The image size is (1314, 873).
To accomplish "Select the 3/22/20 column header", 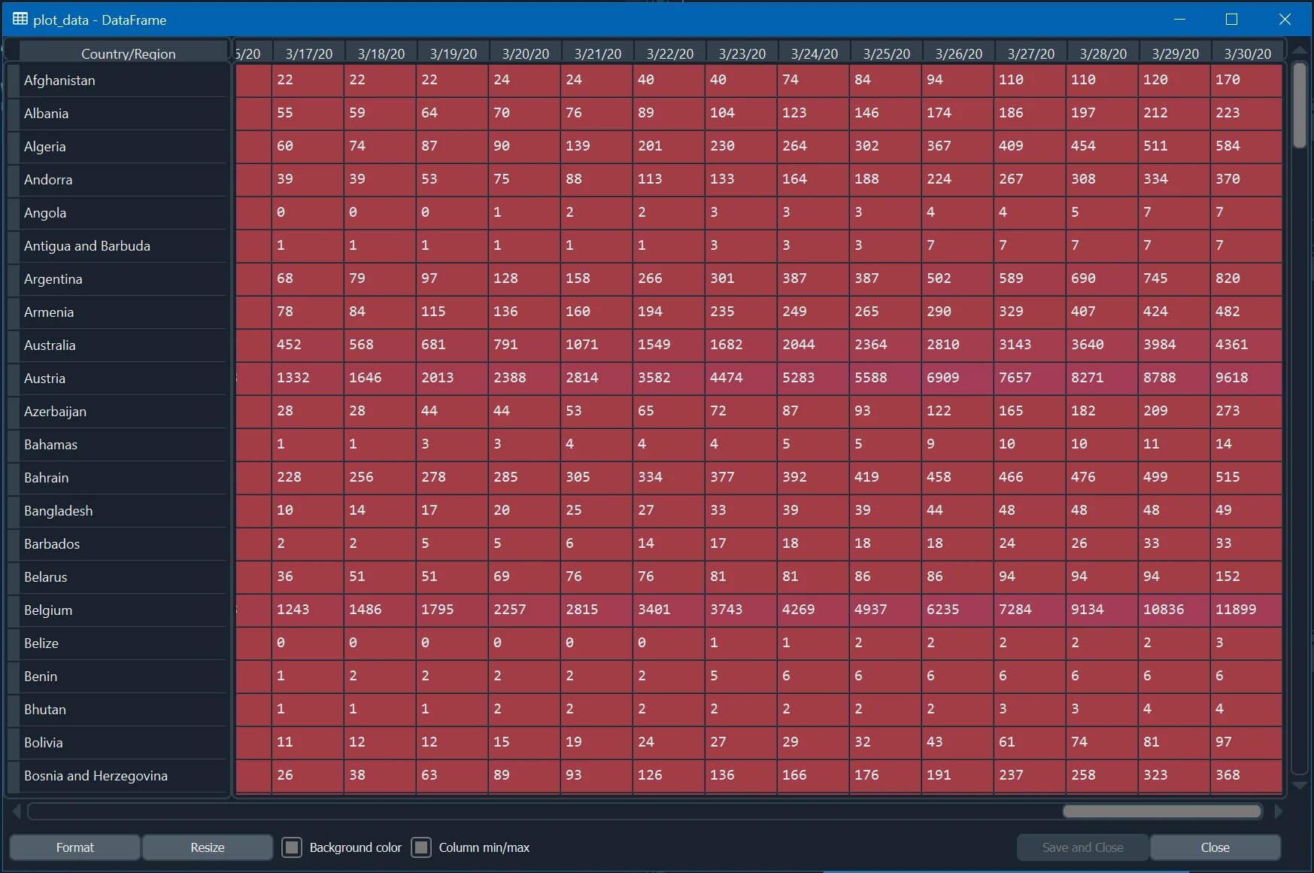I will 670,53.
